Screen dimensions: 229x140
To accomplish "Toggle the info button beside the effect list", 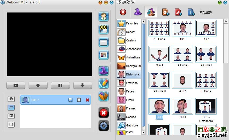I will point(11,99).
